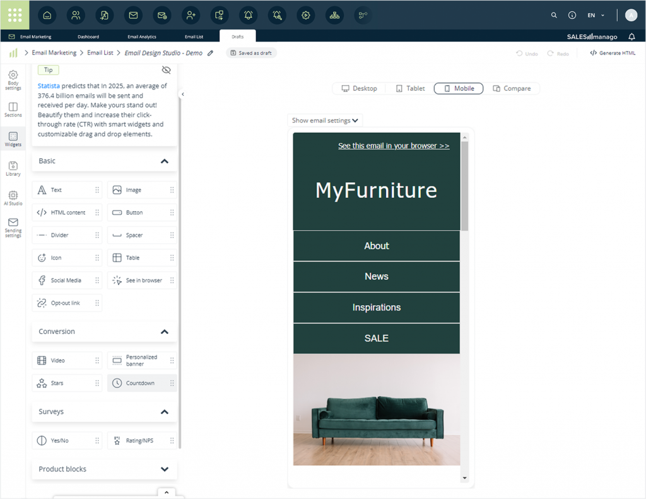646x499 pixels.
Task: Open the Body settings panel
Action: pos(13,80)
